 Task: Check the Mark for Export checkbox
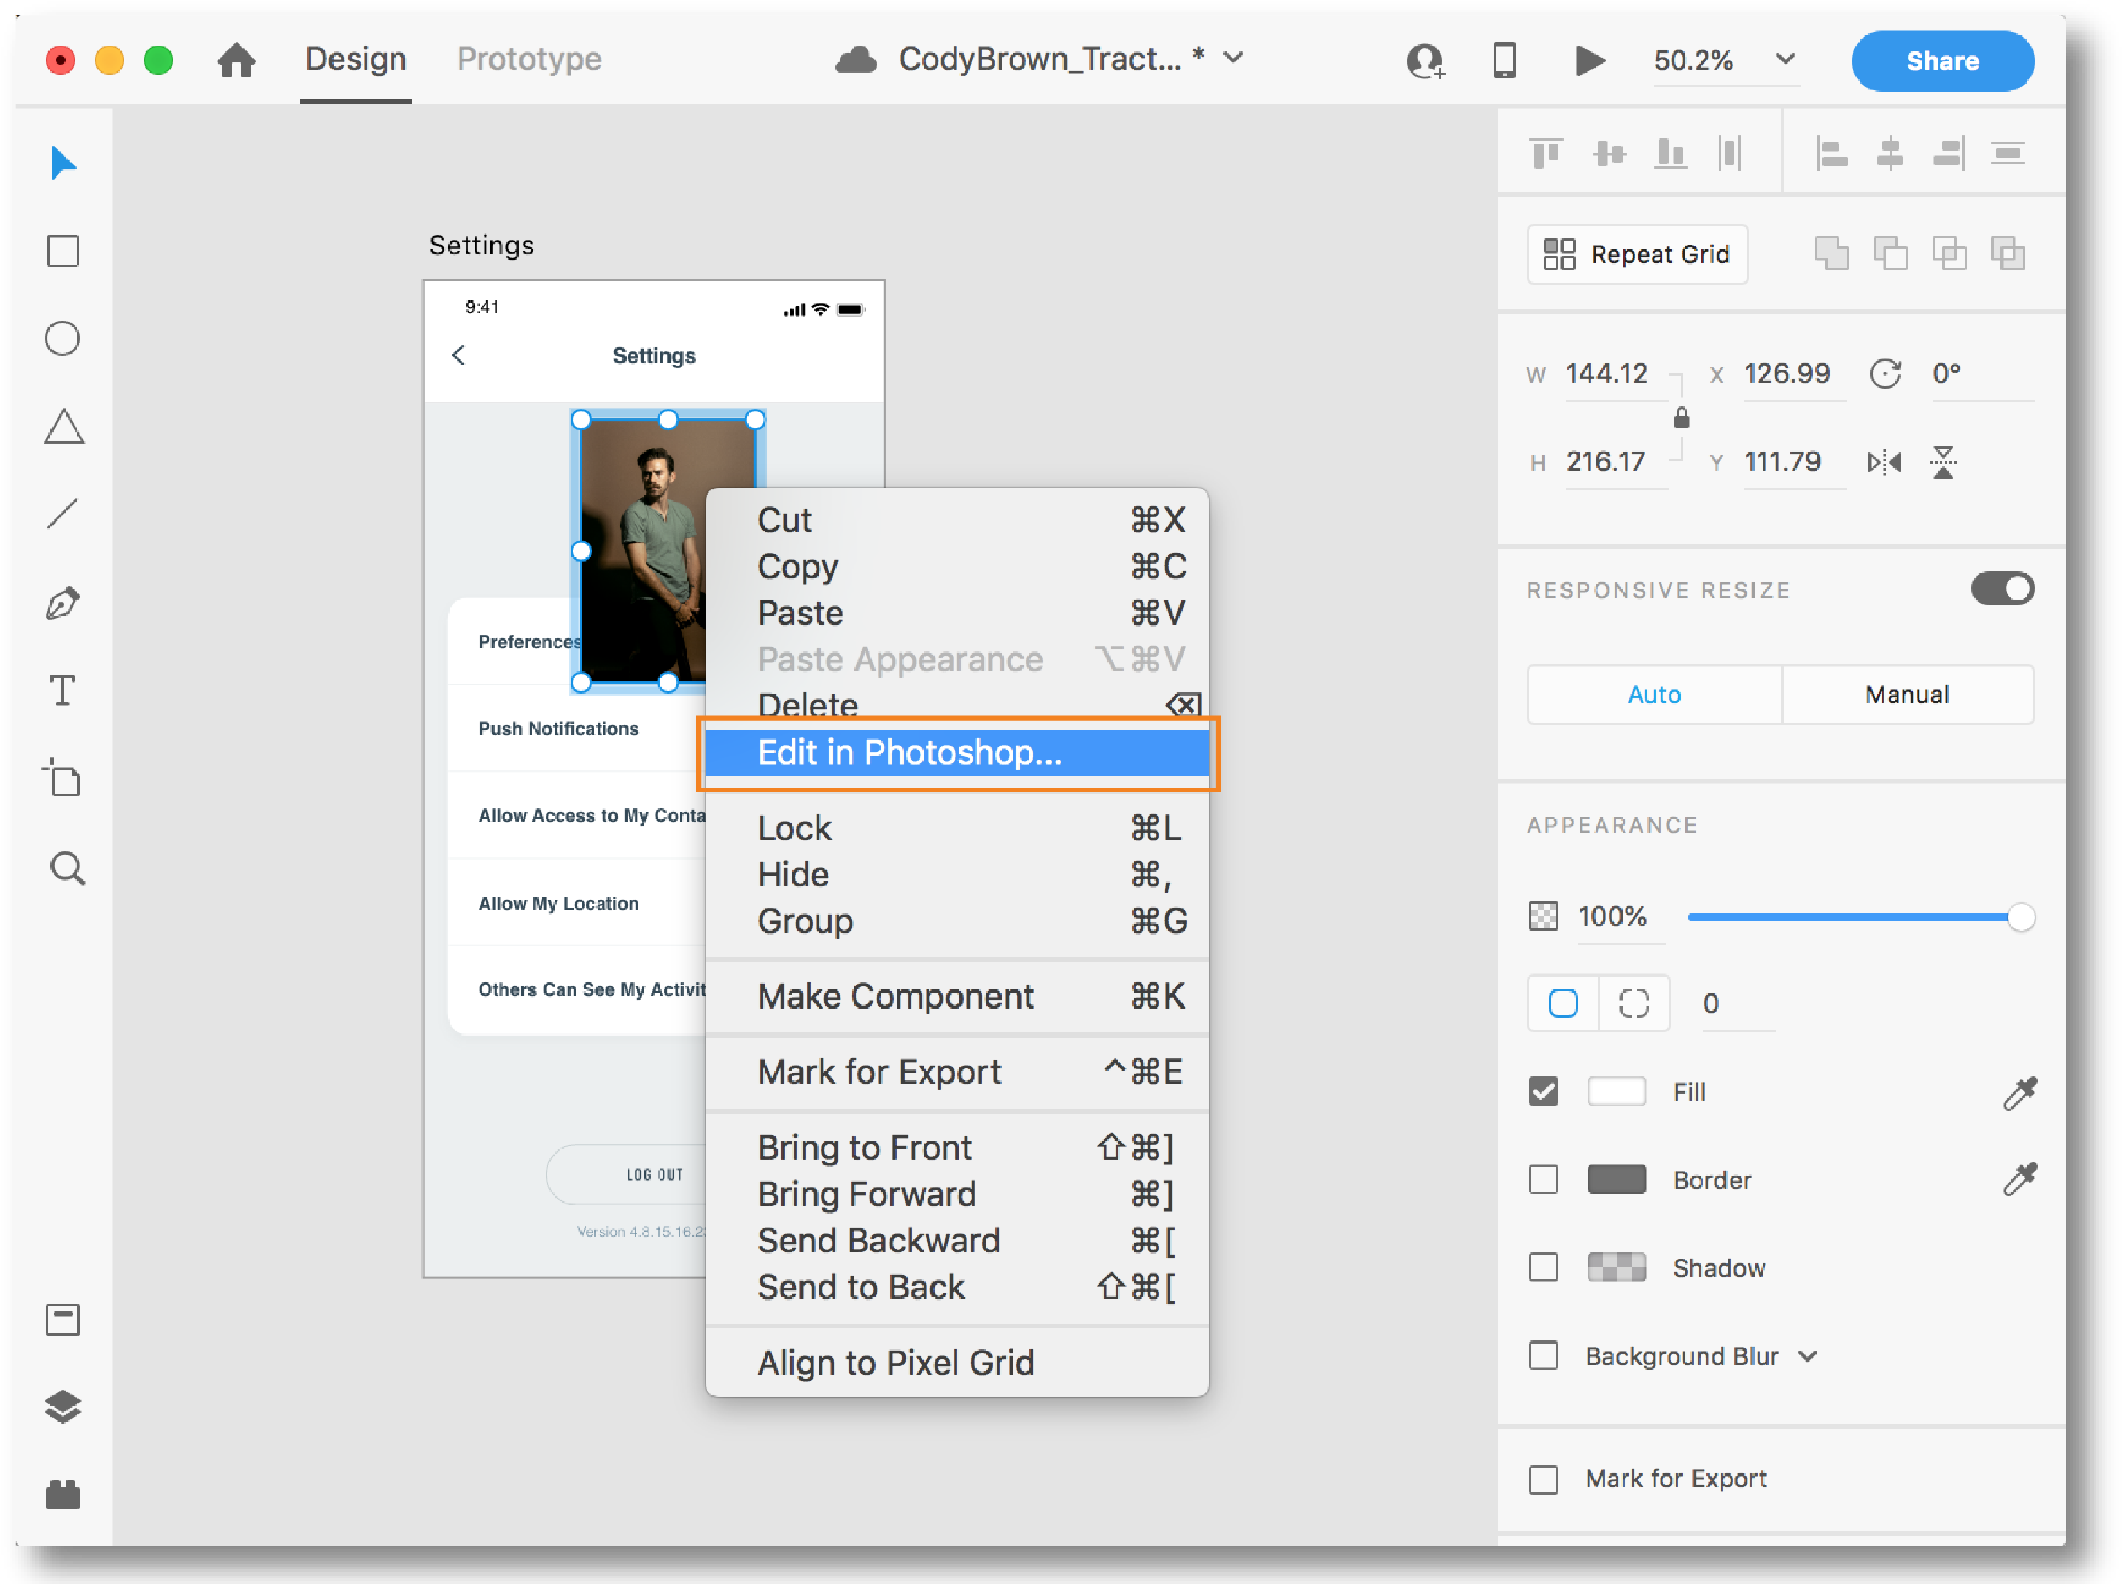coord(1544,1480)
